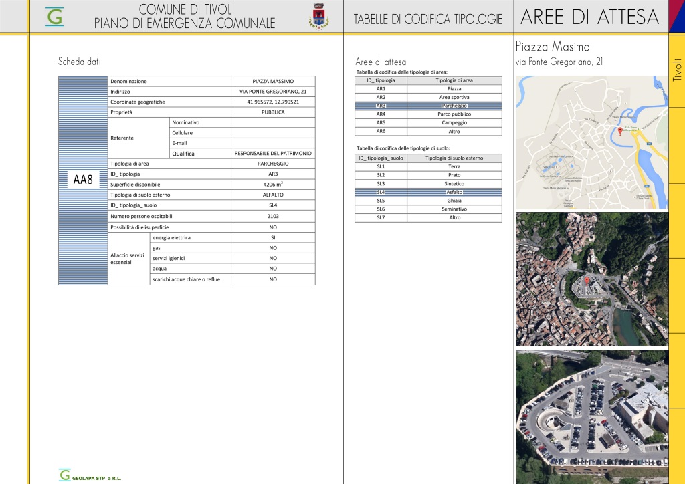Screen dimensions: 685x484
Task: Click the Geolapa STP footer logo
Action: (x=90, y=475)
